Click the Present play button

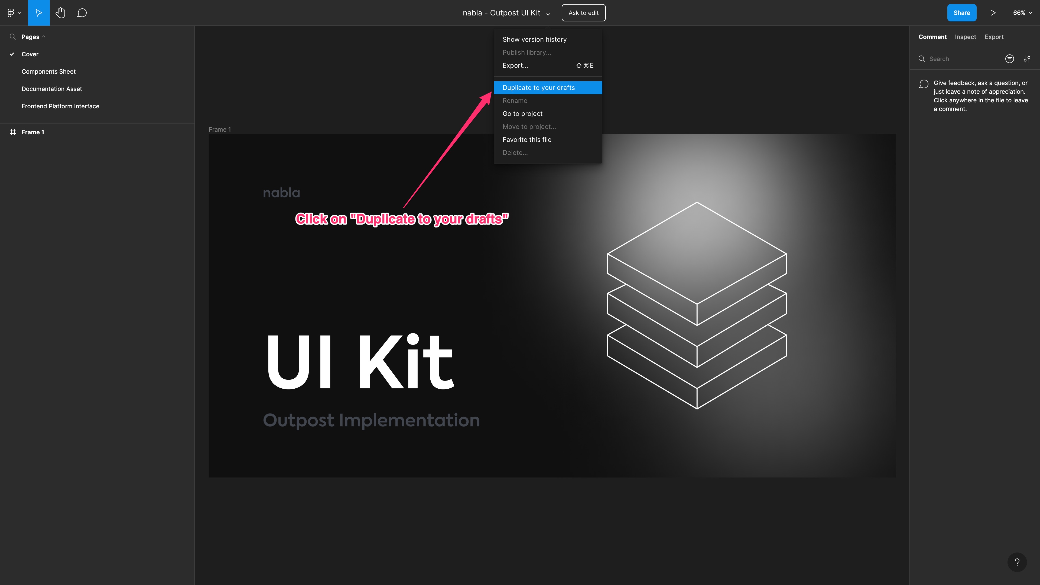pos(993,12)
